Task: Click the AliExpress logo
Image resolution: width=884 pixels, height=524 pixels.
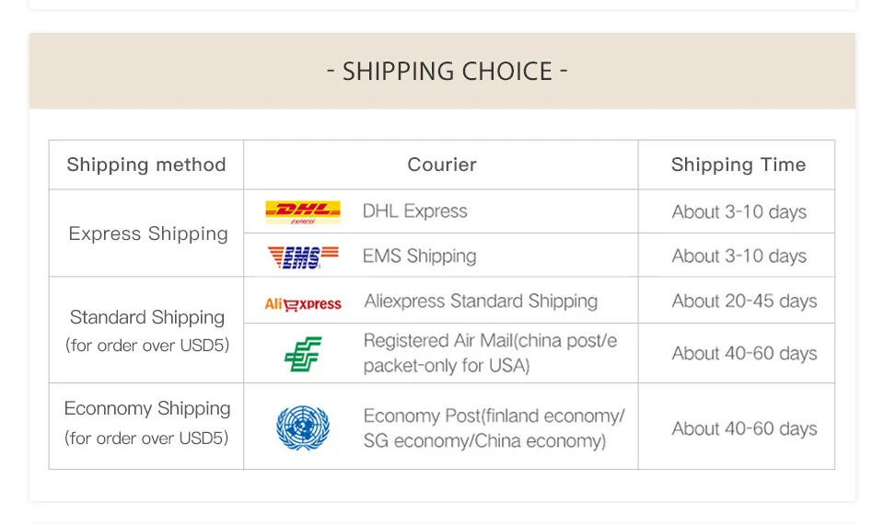Action: coord(303,304)
